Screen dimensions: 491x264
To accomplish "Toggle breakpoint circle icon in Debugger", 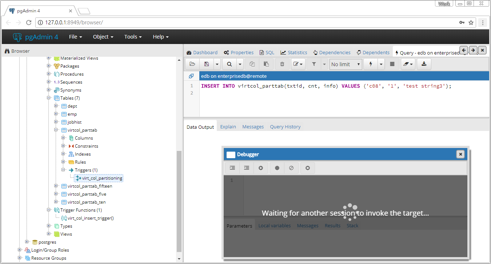I will (x=277, y=168).
